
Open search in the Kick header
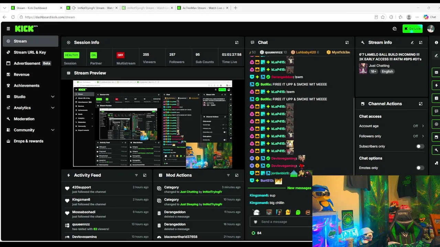click(395, 29)
